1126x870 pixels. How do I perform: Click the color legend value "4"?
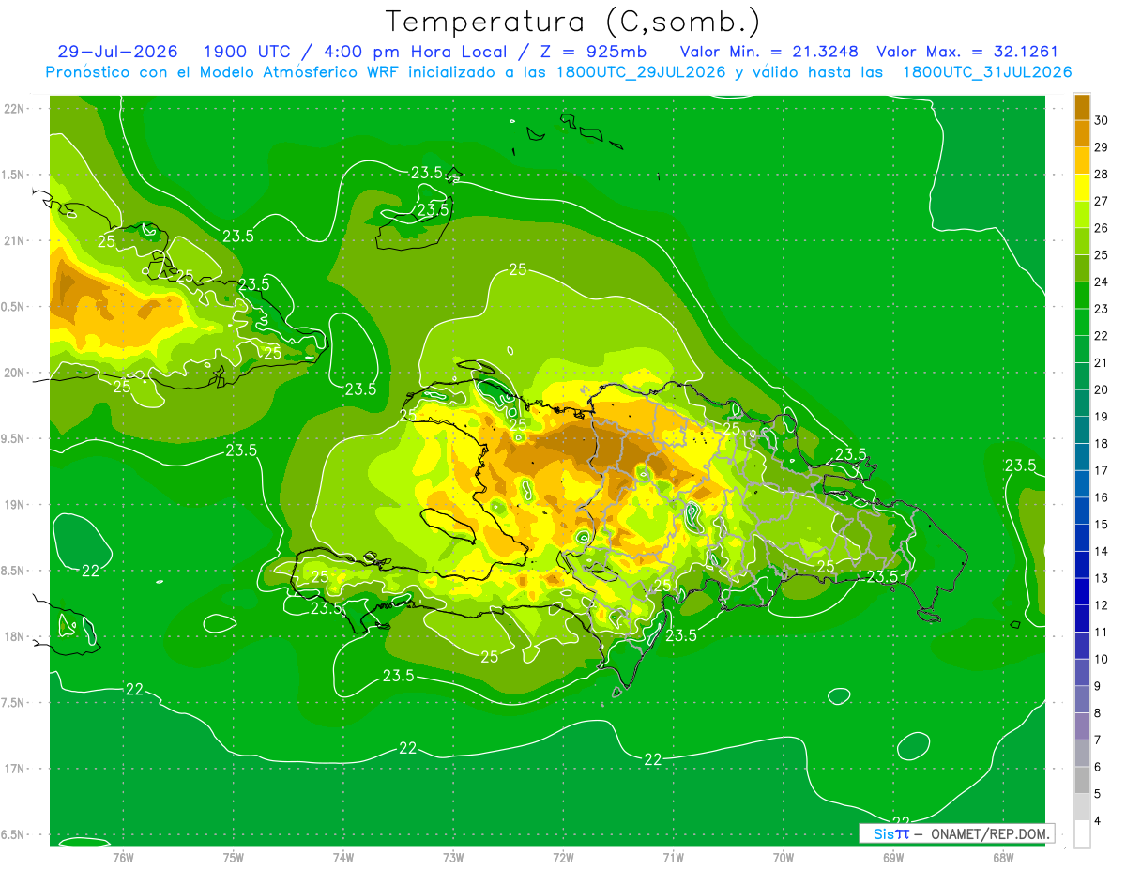click(x=1099, y=821)
